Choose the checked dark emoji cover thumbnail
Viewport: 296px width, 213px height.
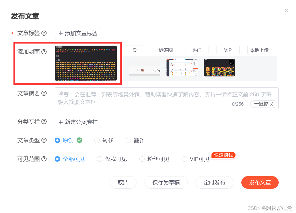(x=219, y=68)
